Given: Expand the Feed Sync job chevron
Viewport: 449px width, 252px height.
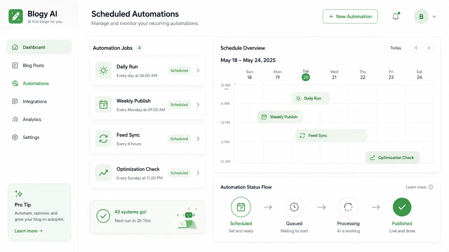Looking at the screenshot, I should 198,139.
